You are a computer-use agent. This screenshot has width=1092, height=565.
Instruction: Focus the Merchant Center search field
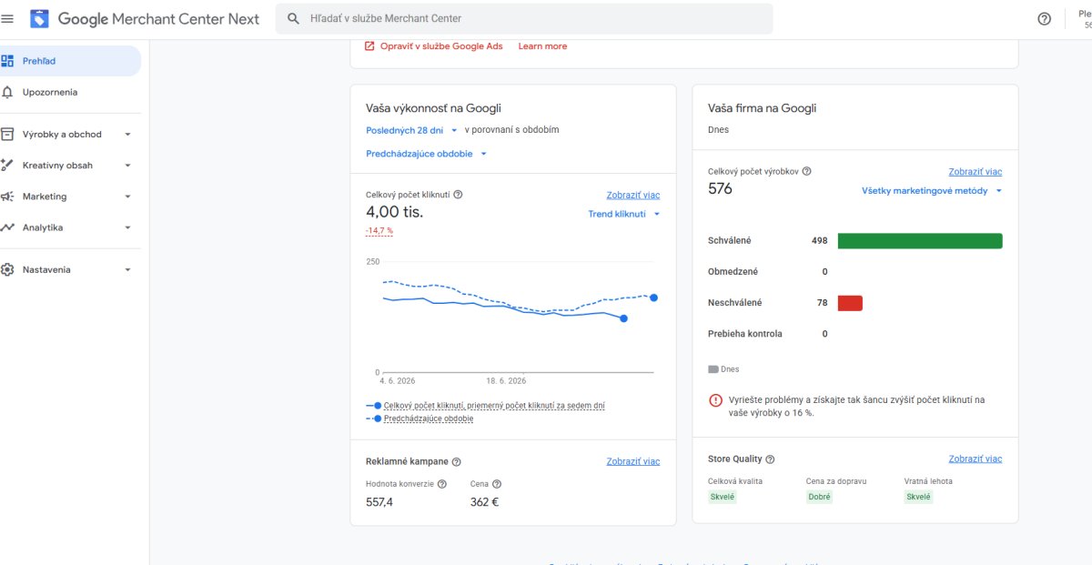coord(524,18)
